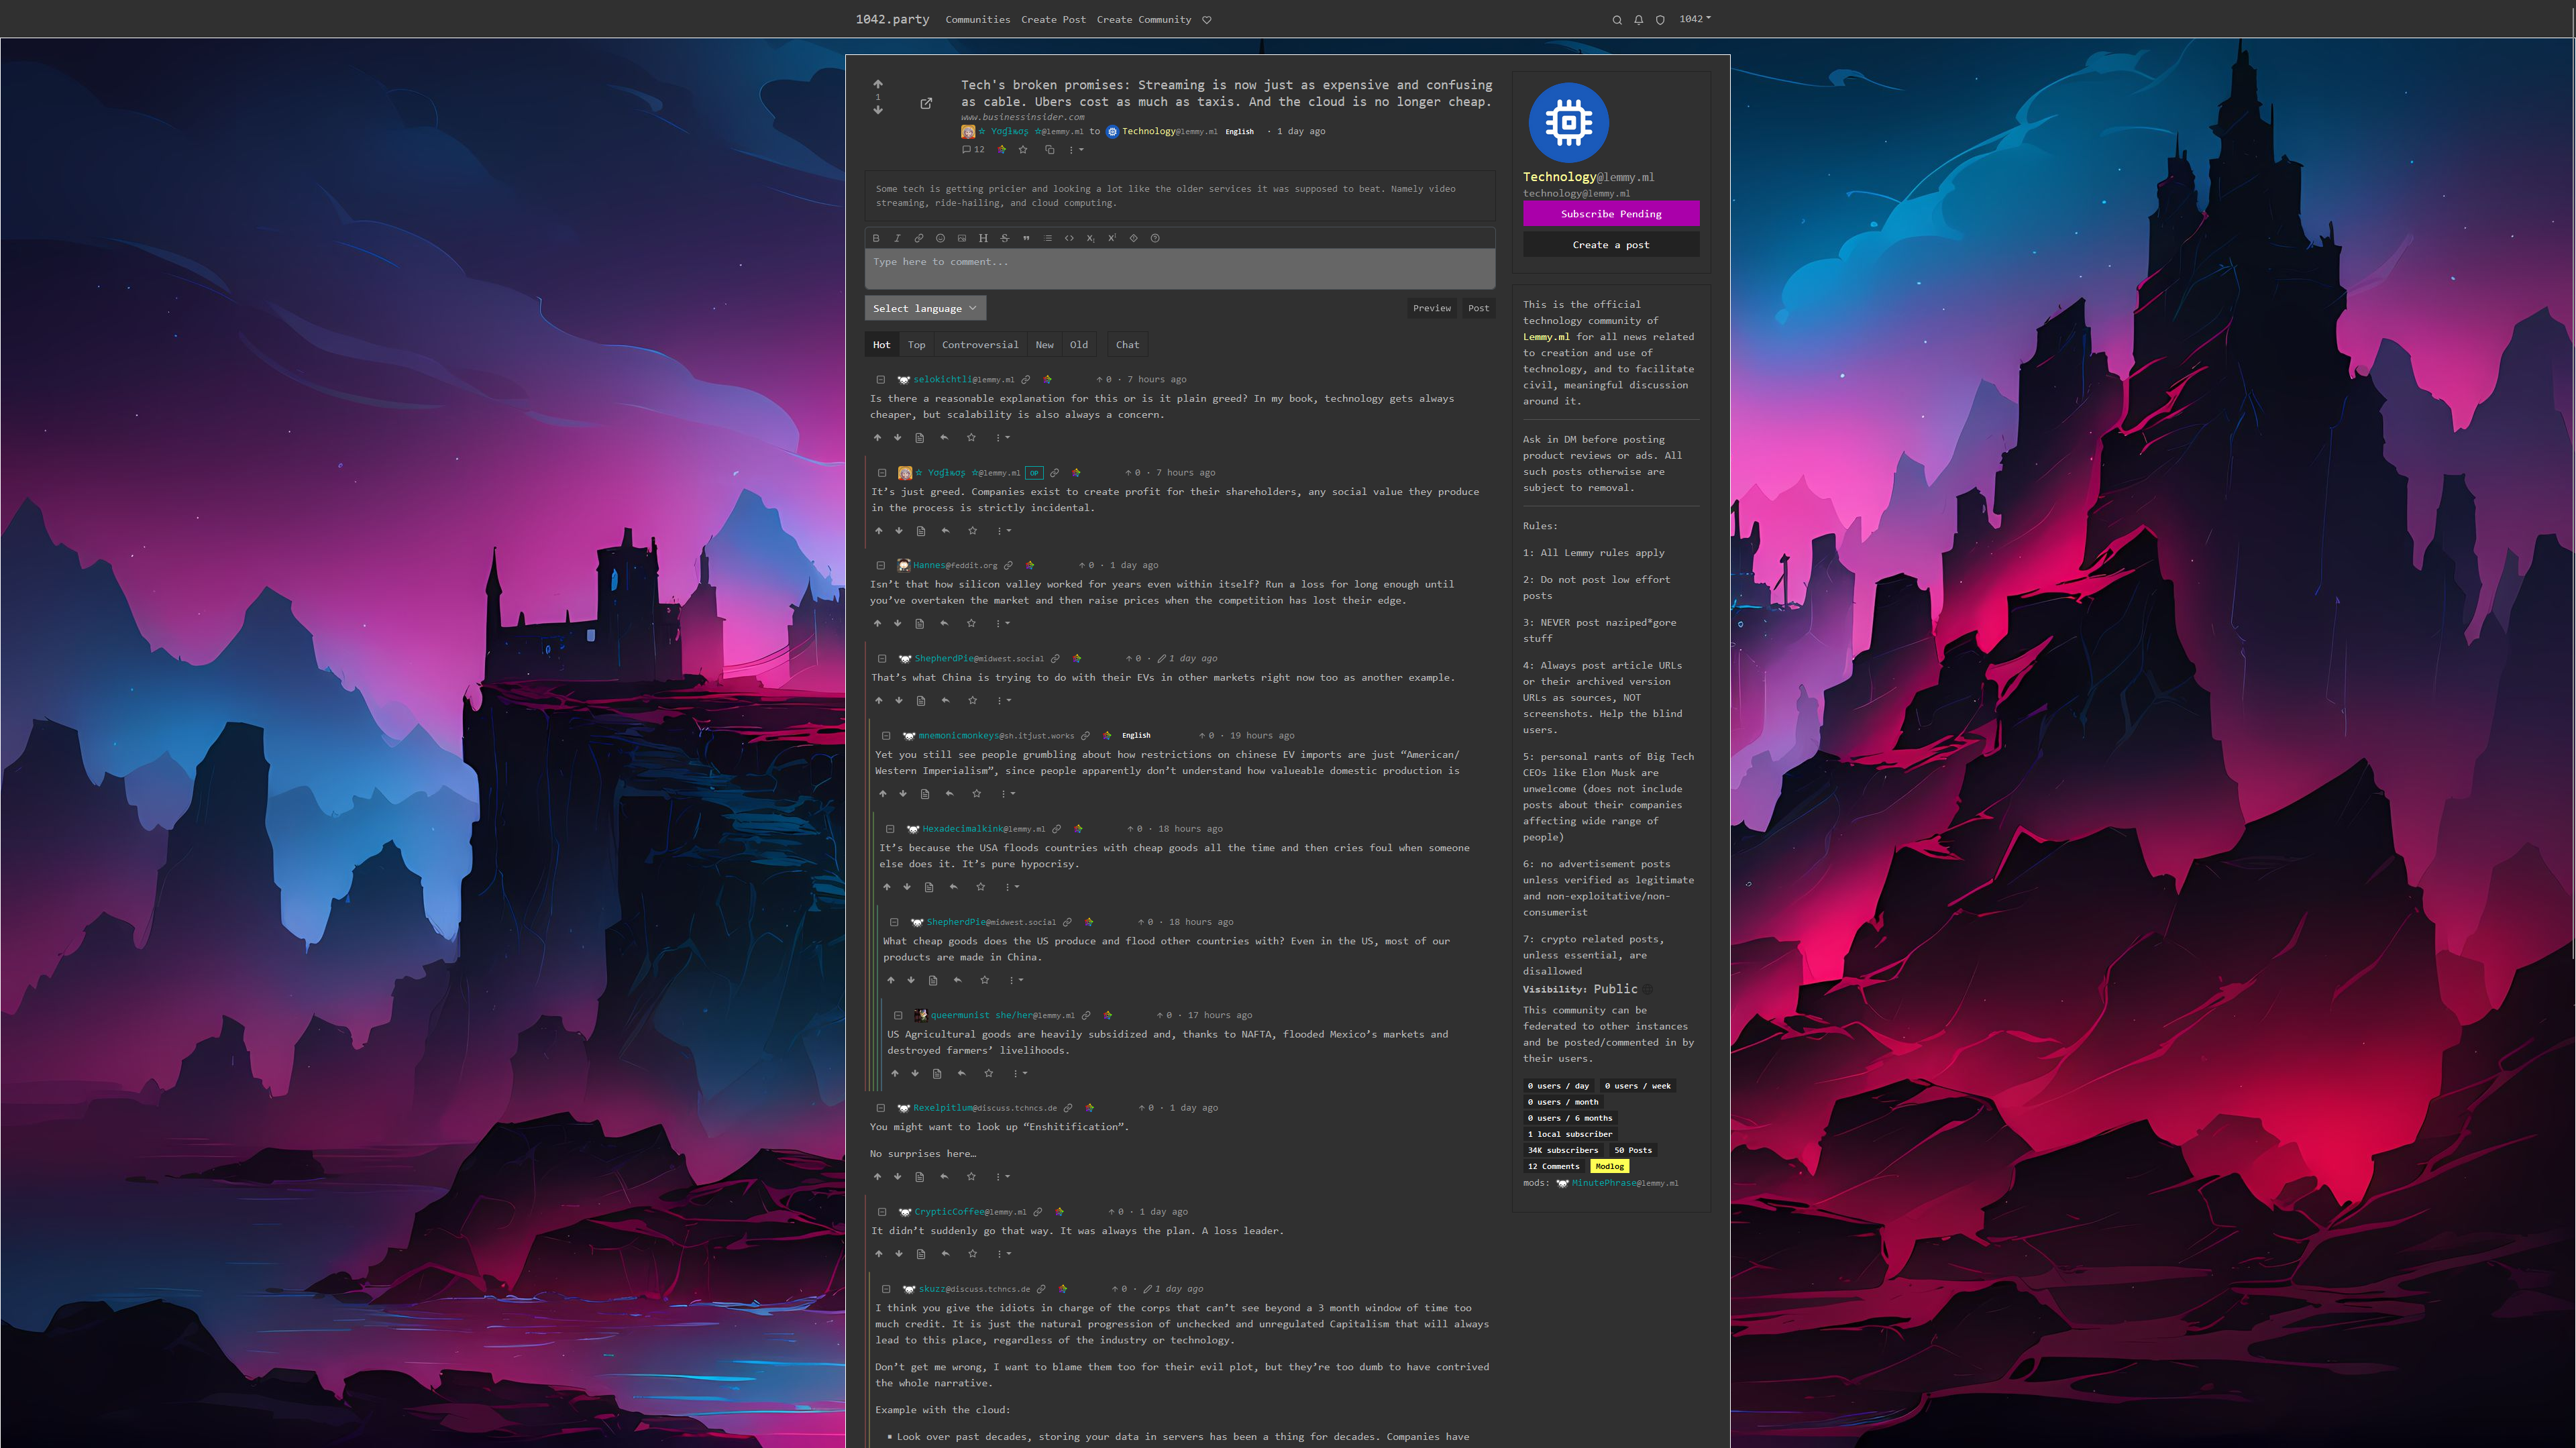The image size is (2576, 1448).
Task: Click the 12 comments speech-bubble icon
Action: pyautogui.click(x=973, y=150)
